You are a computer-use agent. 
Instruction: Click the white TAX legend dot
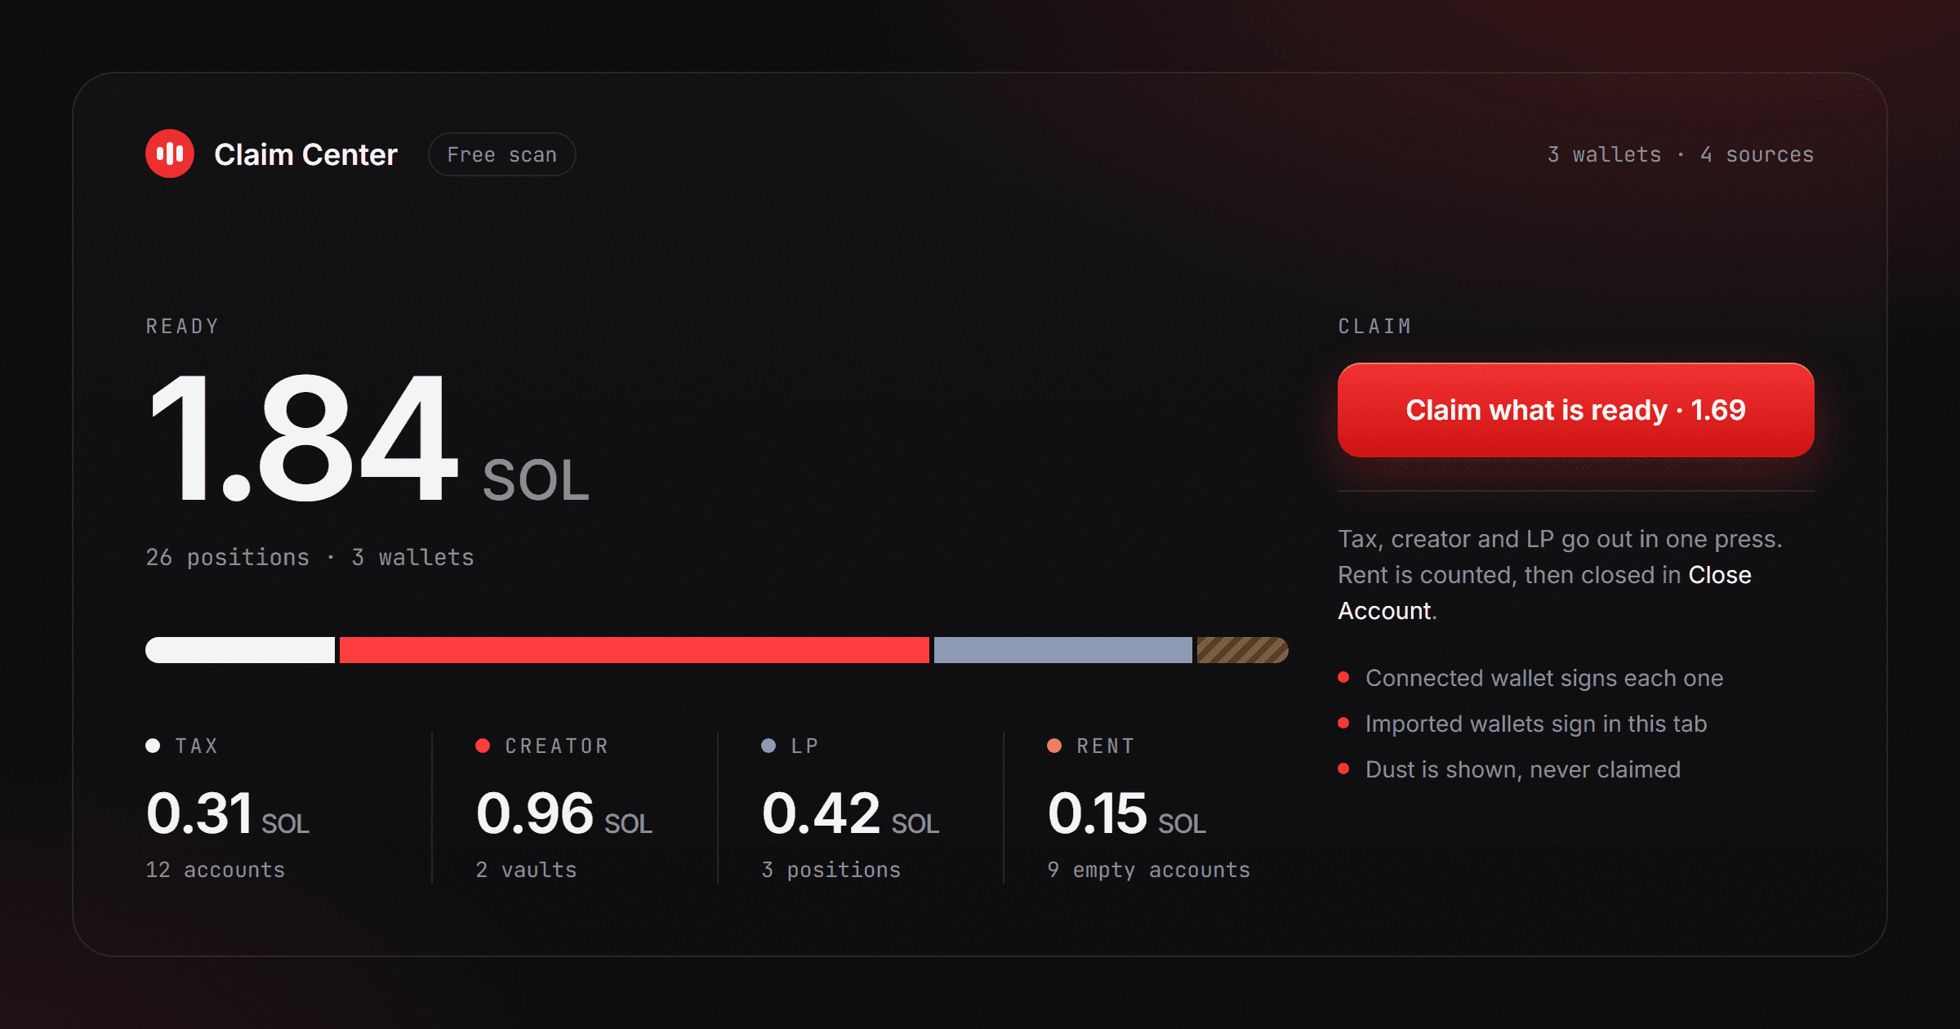153,746
